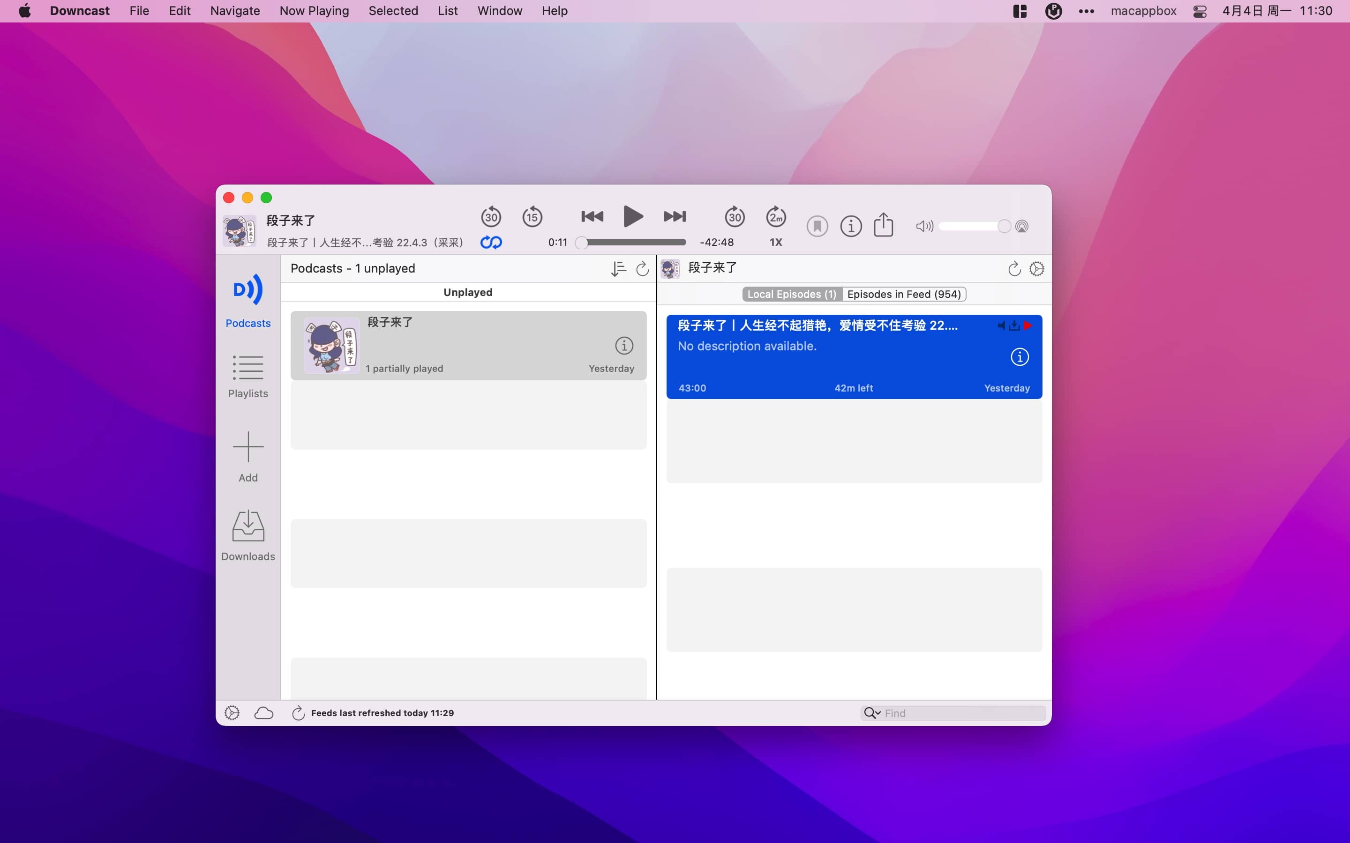Switch to Episodes in Feed (954) tab
Viewport: 1350px width, 843px height.
[904, 294]
